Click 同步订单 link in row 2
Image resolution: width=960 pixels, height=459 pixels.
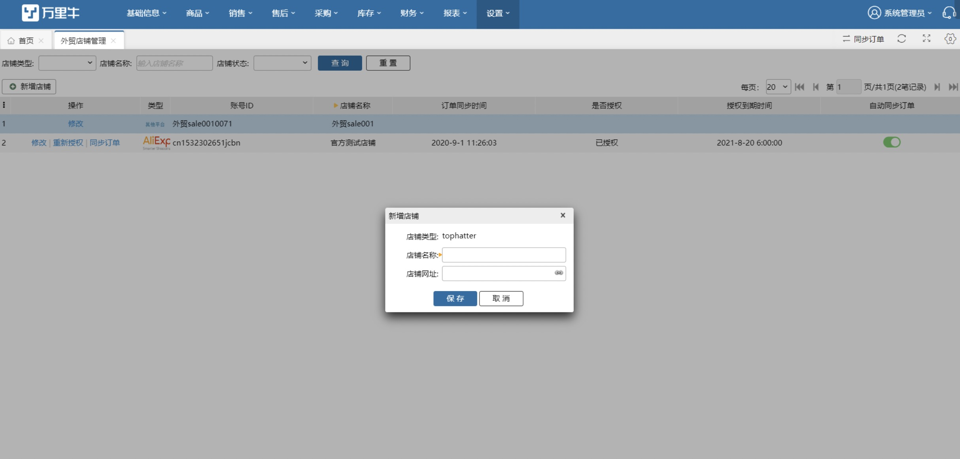tap(105, 143)
